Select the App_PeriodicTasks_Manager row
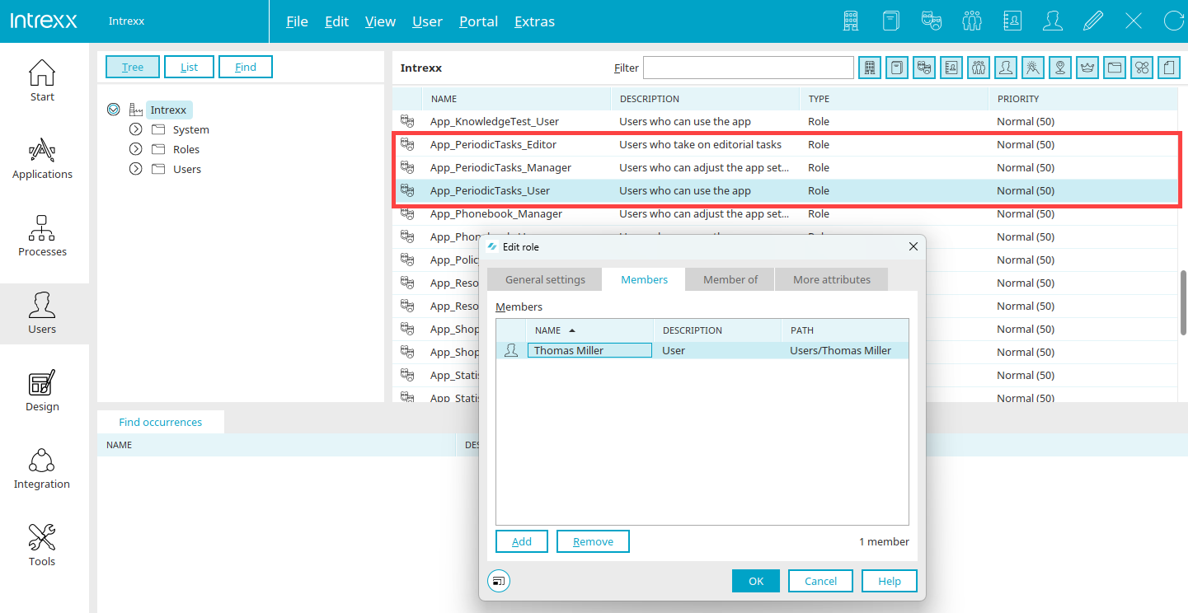This screenshot has height=613, width=1188. (x=787, y=167)
